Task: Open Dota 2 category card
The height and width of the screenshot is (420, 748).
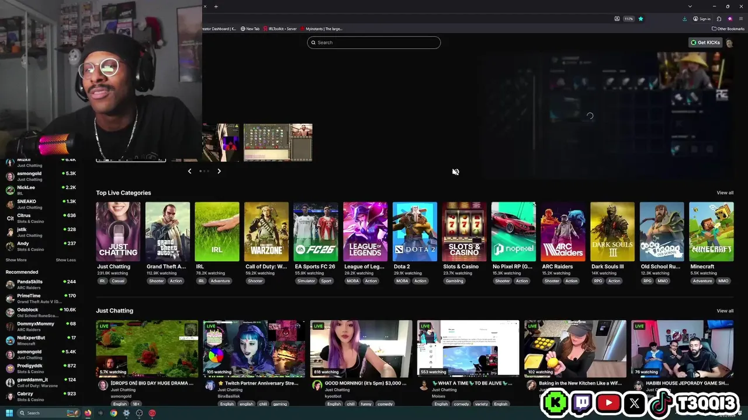Action: pyautogui.click(x=415, y=232)
